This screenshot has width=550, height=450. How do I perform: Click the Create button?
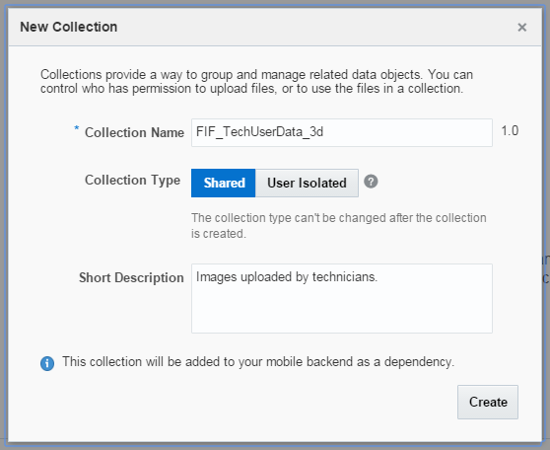pos(488,402)
